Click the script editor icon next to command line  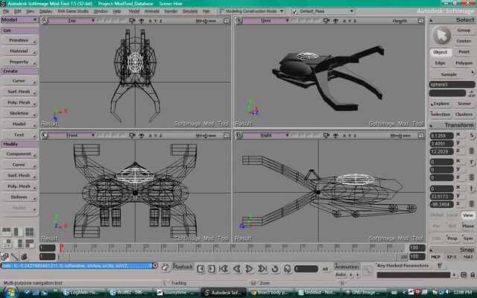(x=165, y=267)
